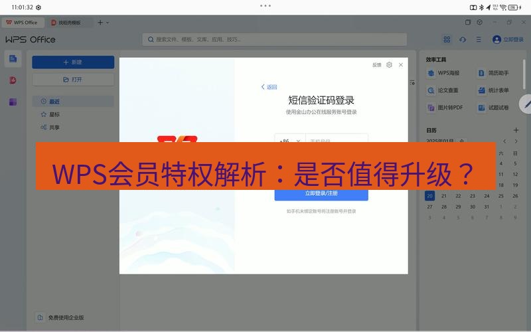This screenshot has width=531, height=332.
Task: Select date 23 in the calendar
Action: click(473, 196)
